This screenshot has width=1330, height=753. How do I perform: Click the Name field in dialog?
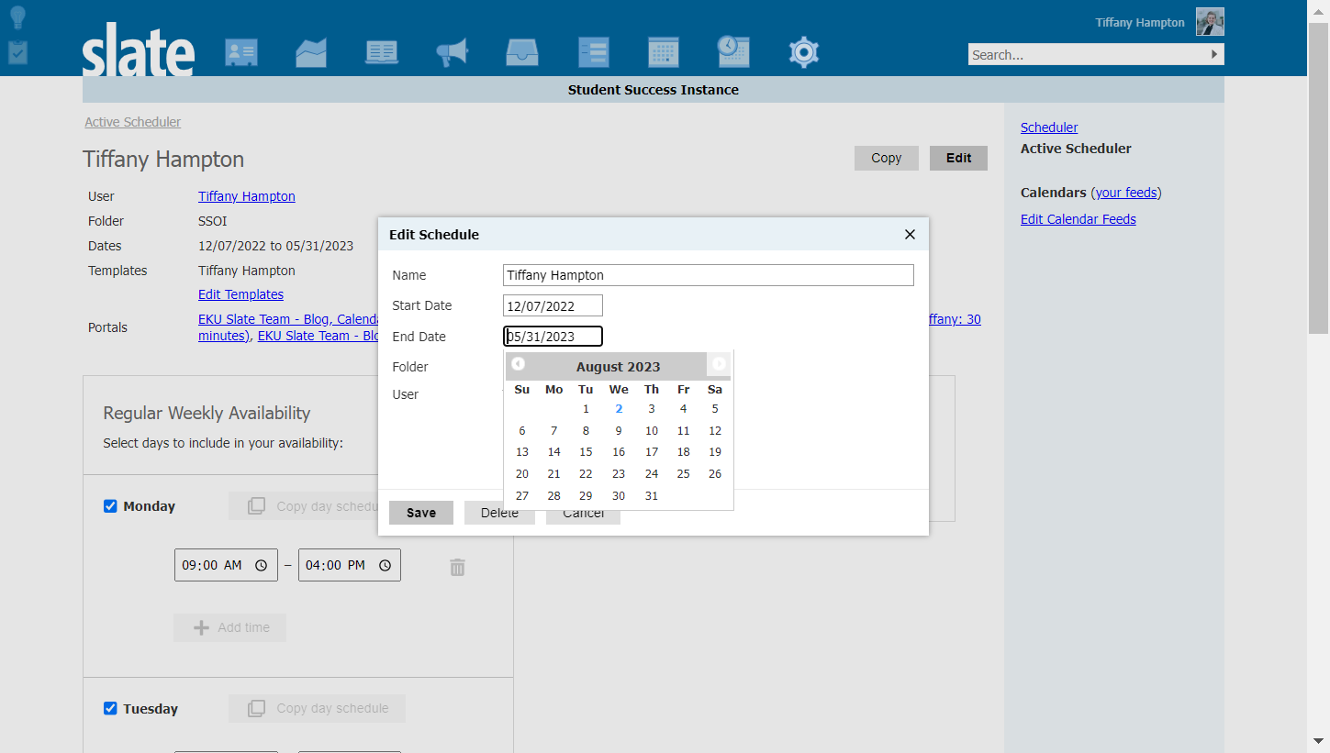(x=709, y=275)
